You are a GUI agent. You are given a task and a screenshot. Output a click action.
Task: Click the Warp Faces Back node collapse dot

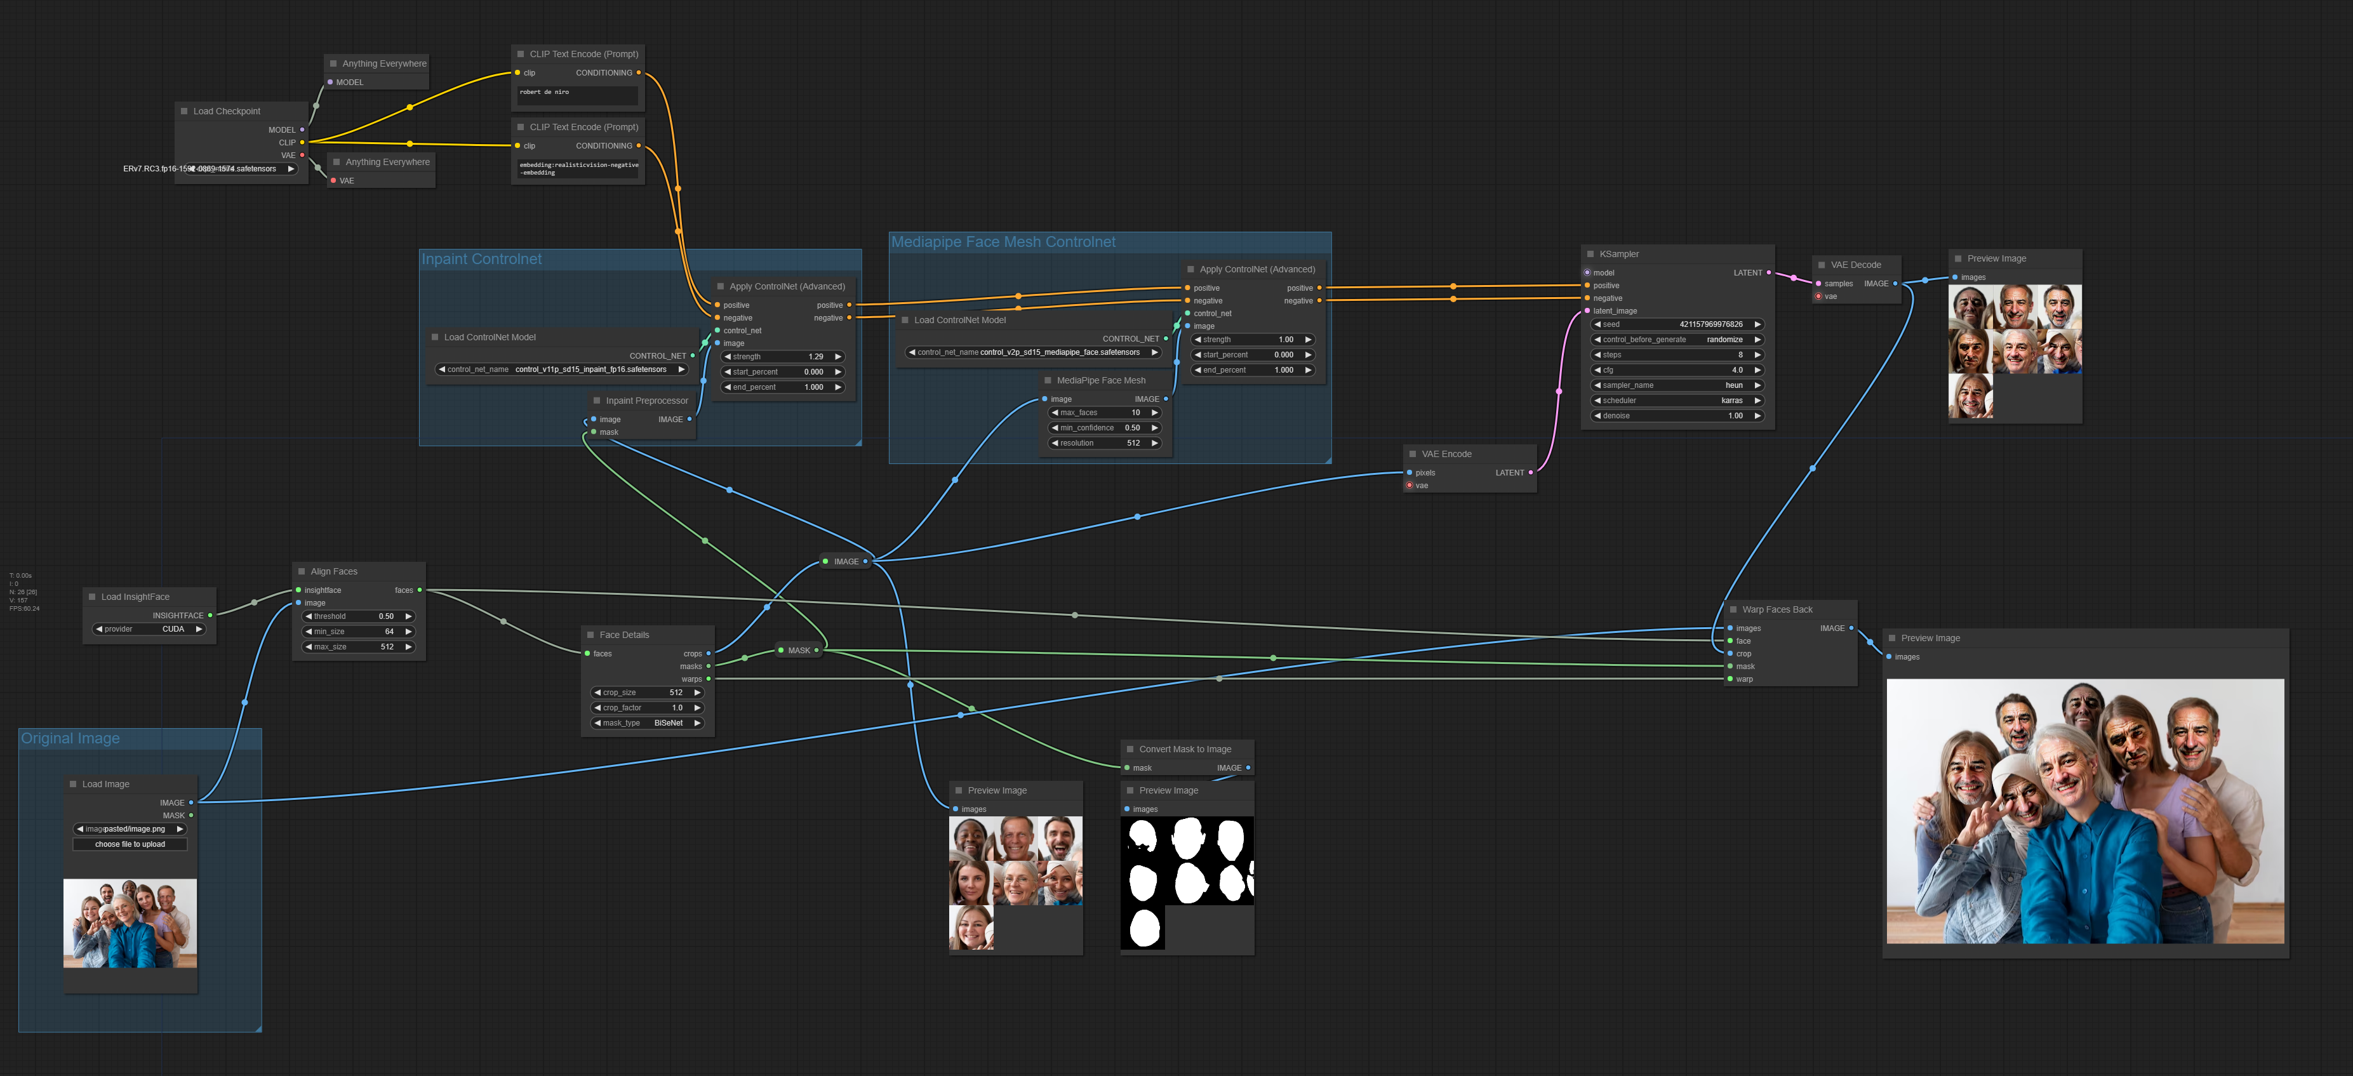[1733, 609]
